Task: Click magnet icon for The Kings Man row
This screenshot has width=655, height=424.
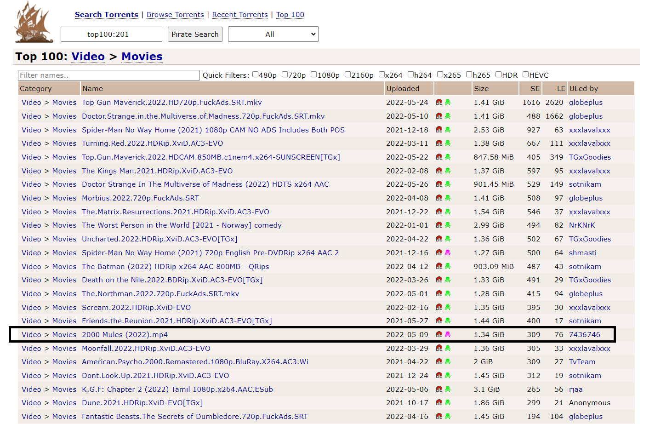Action: [x=439, y=171]
